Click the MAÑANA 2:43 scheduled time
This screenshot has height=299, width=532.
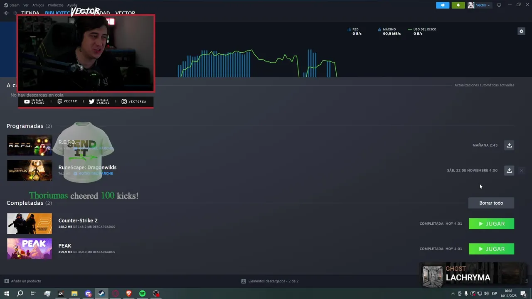click(x=485, y=145)
